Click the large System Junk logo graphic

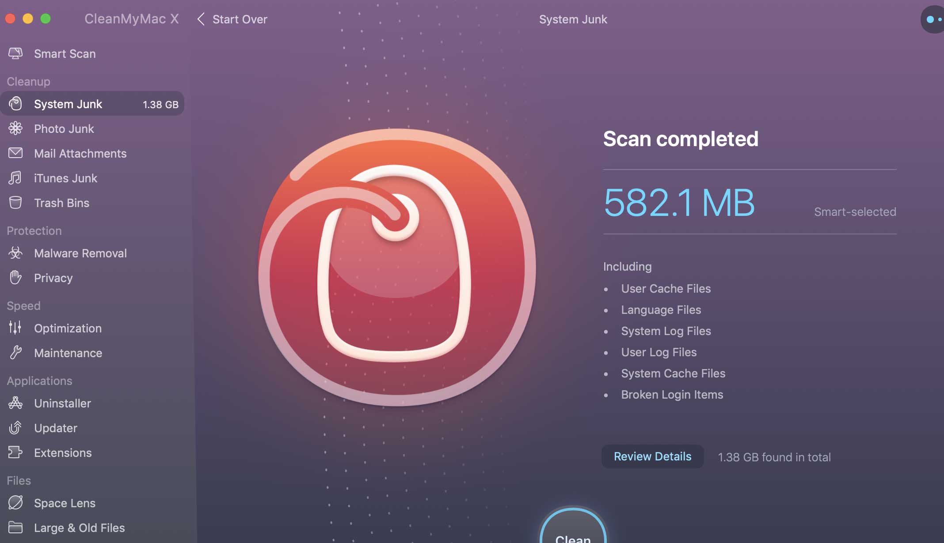397,267
